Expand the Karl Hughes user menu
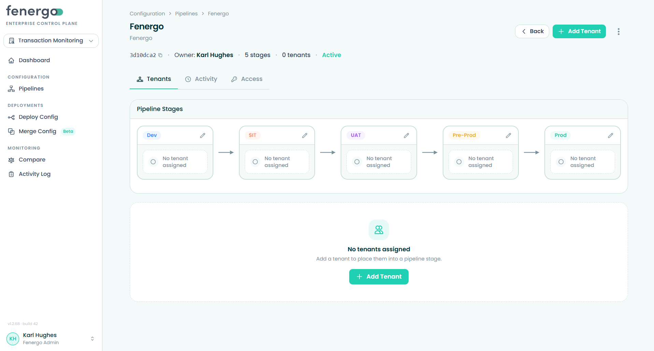 [x=92, y=339]
